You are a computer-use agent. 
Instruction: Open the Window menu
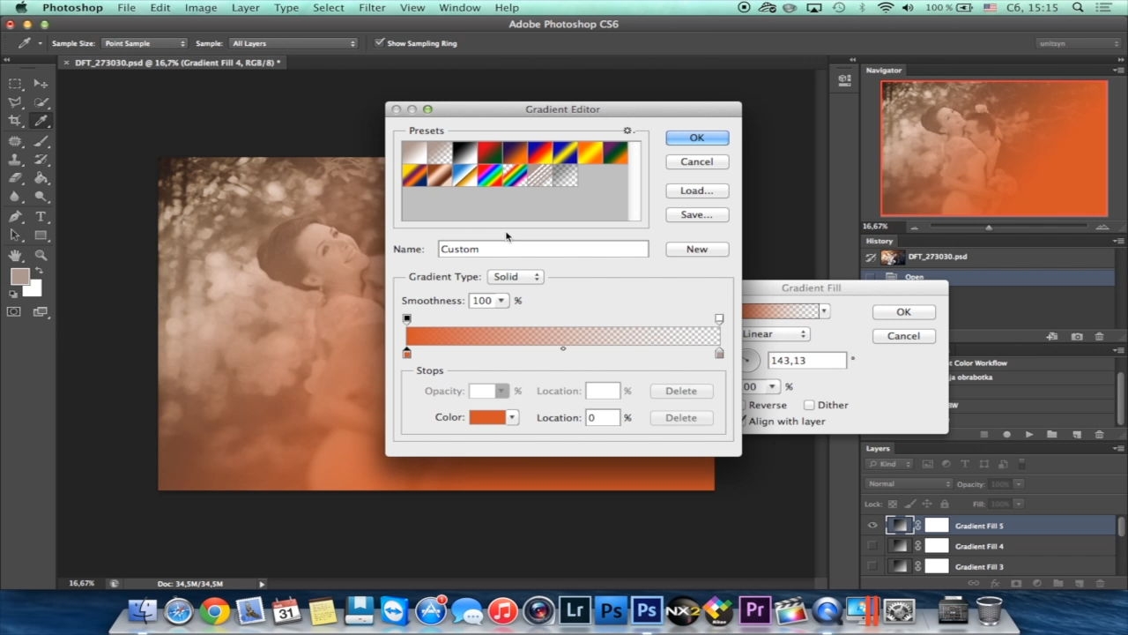(459, 8)
